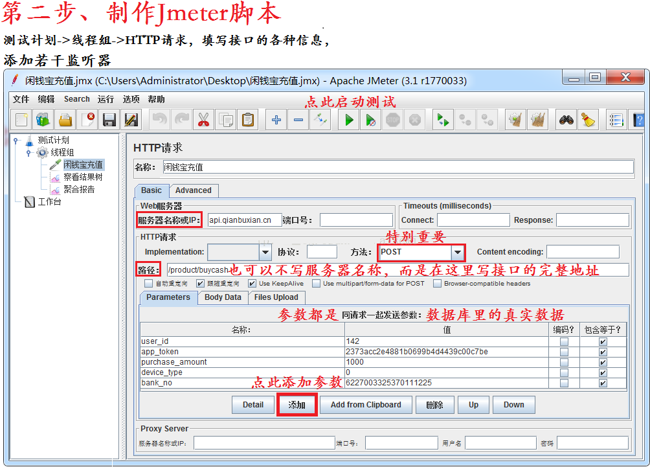Toggle 包含等于 checkbox for purchase_amount row
The width and height of the screenshot is (650, 467).
(603, 362)
